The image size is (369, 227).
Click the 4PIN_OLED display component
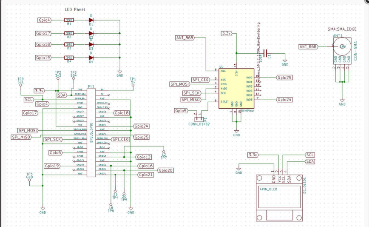click(279, 197)
